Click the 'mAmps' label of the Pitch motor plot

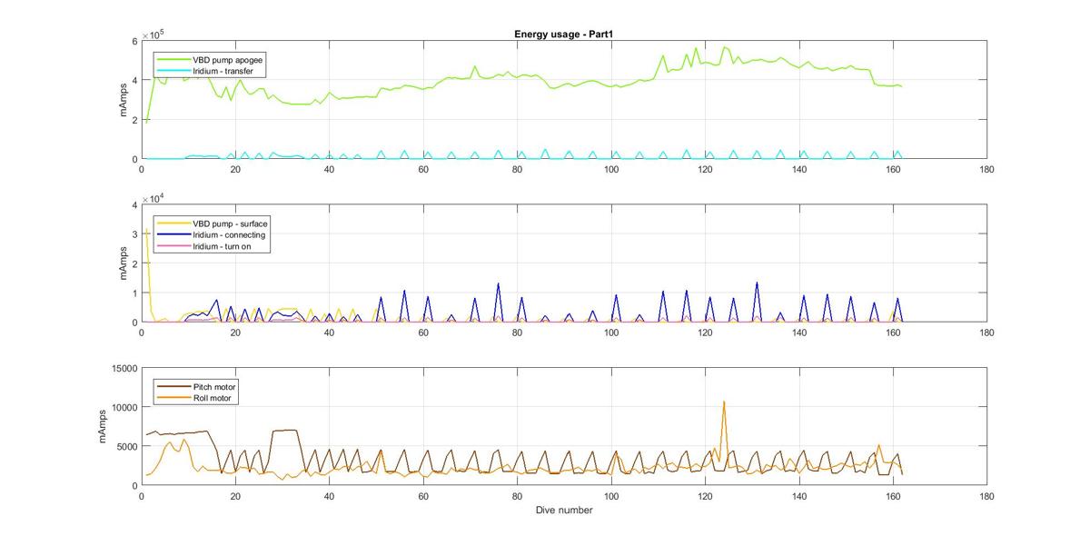pyautogui.click(x=102, y=427)
